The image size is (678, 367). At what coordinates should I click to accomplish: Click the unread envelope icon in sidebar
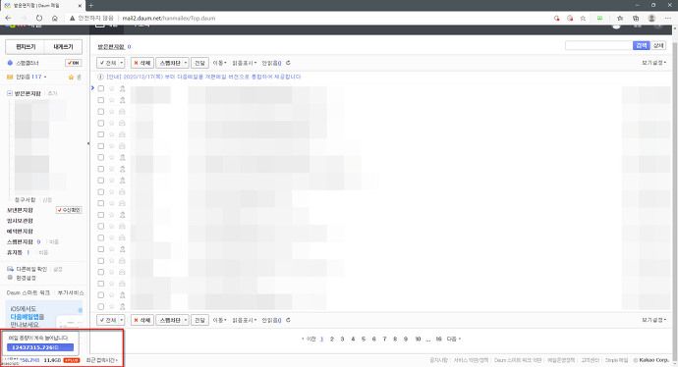[10, 77]
